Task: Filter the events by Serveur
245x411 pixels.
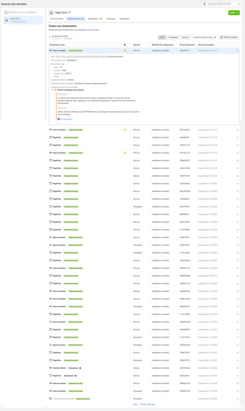Action: [185, 37]
